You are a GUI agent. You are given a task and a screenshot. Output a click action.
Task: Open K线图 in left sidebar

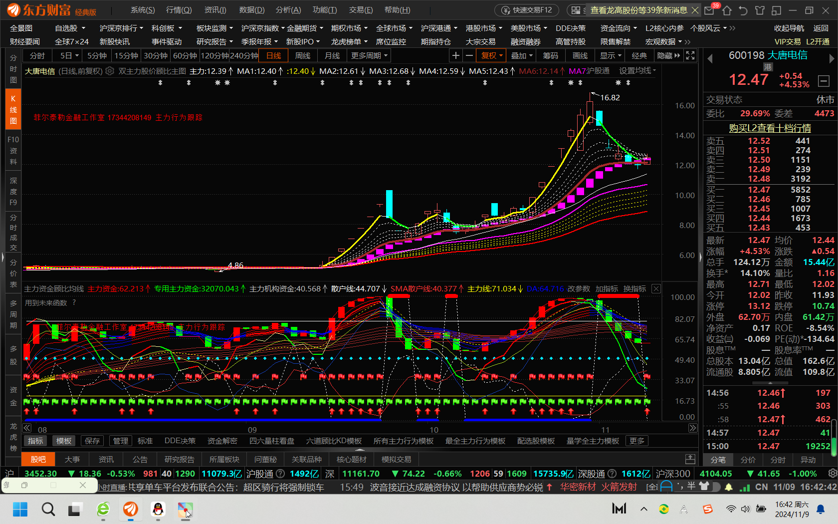point(13,109)
